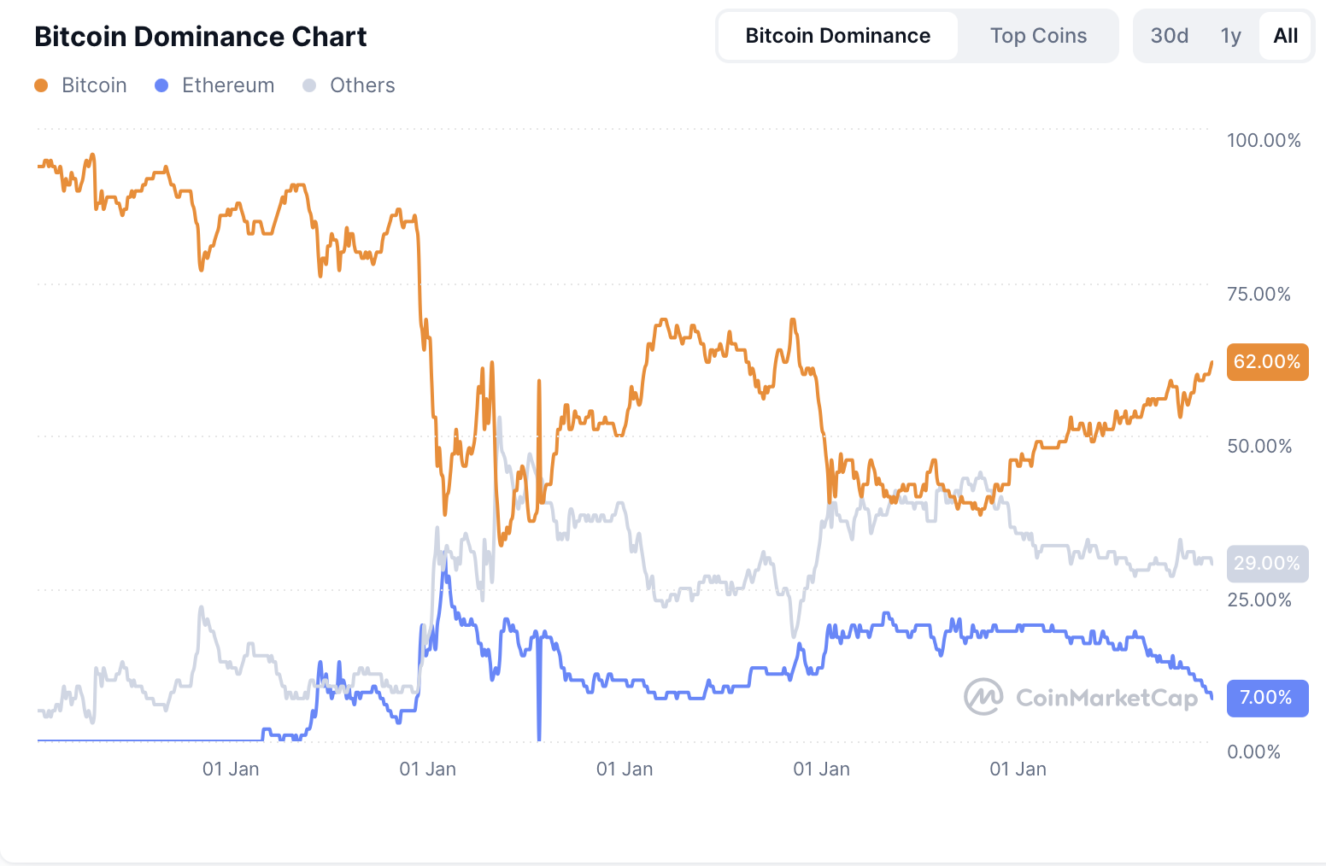
Task: Click the 01 Jan axis label farthest left
Action: [230, 769]
